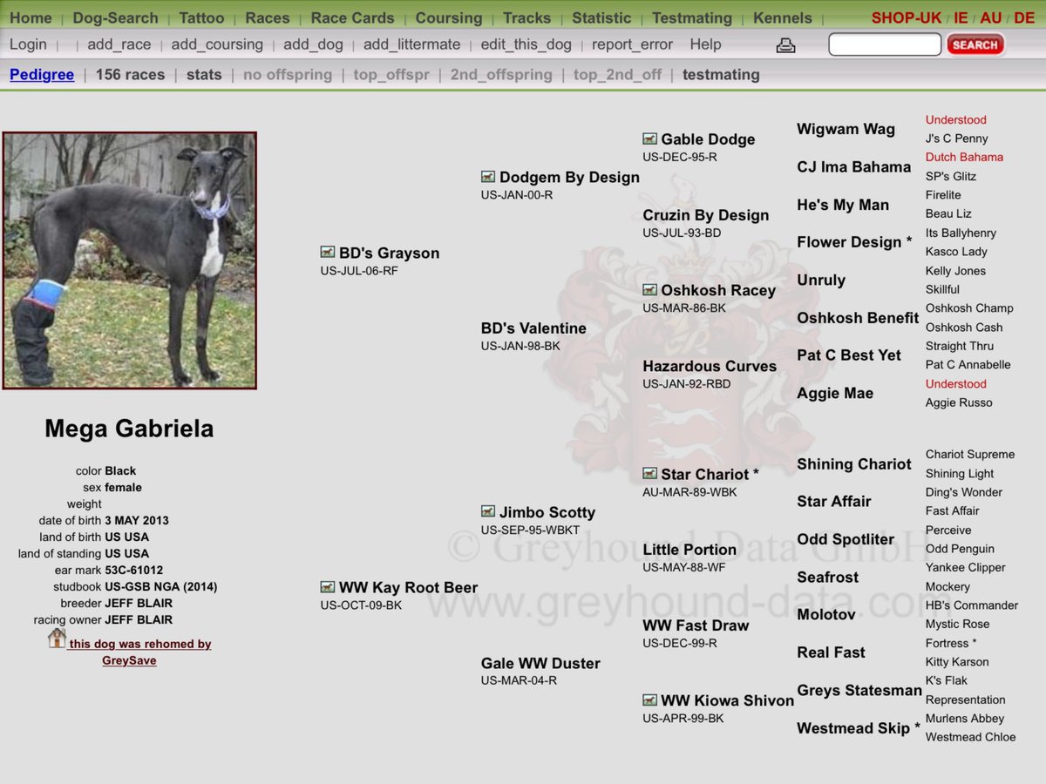
Task: Click Mega Gabriela's photo
Action: click(129, 260)
